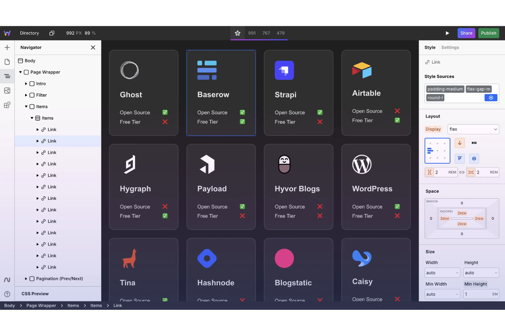Click the Add components plus icon

coord(7,48)
